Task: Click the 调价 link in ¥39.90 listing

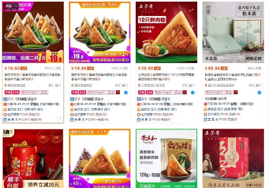Action: pyautogui.click(x=174, y=109)
